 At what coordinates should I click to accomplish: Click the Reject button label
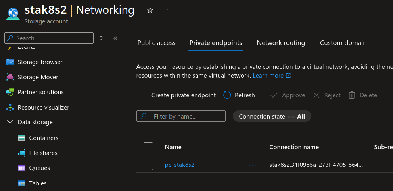[332, 95]
